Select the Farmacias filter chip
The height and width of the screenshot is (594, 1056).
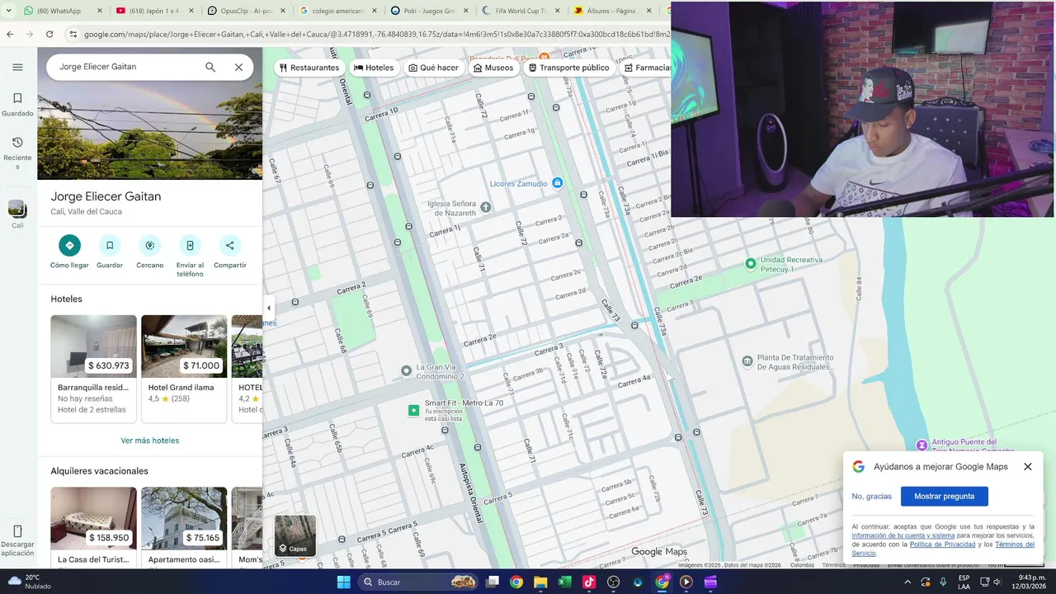[x=647, y=68]
